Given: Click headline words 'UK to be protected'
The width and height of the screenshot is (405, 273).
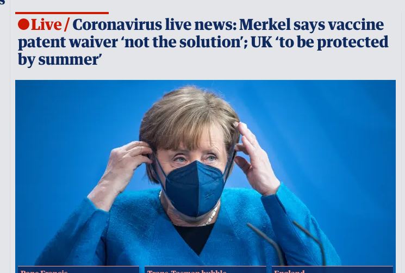Looking at the screenshot, I should click(320, 42).
